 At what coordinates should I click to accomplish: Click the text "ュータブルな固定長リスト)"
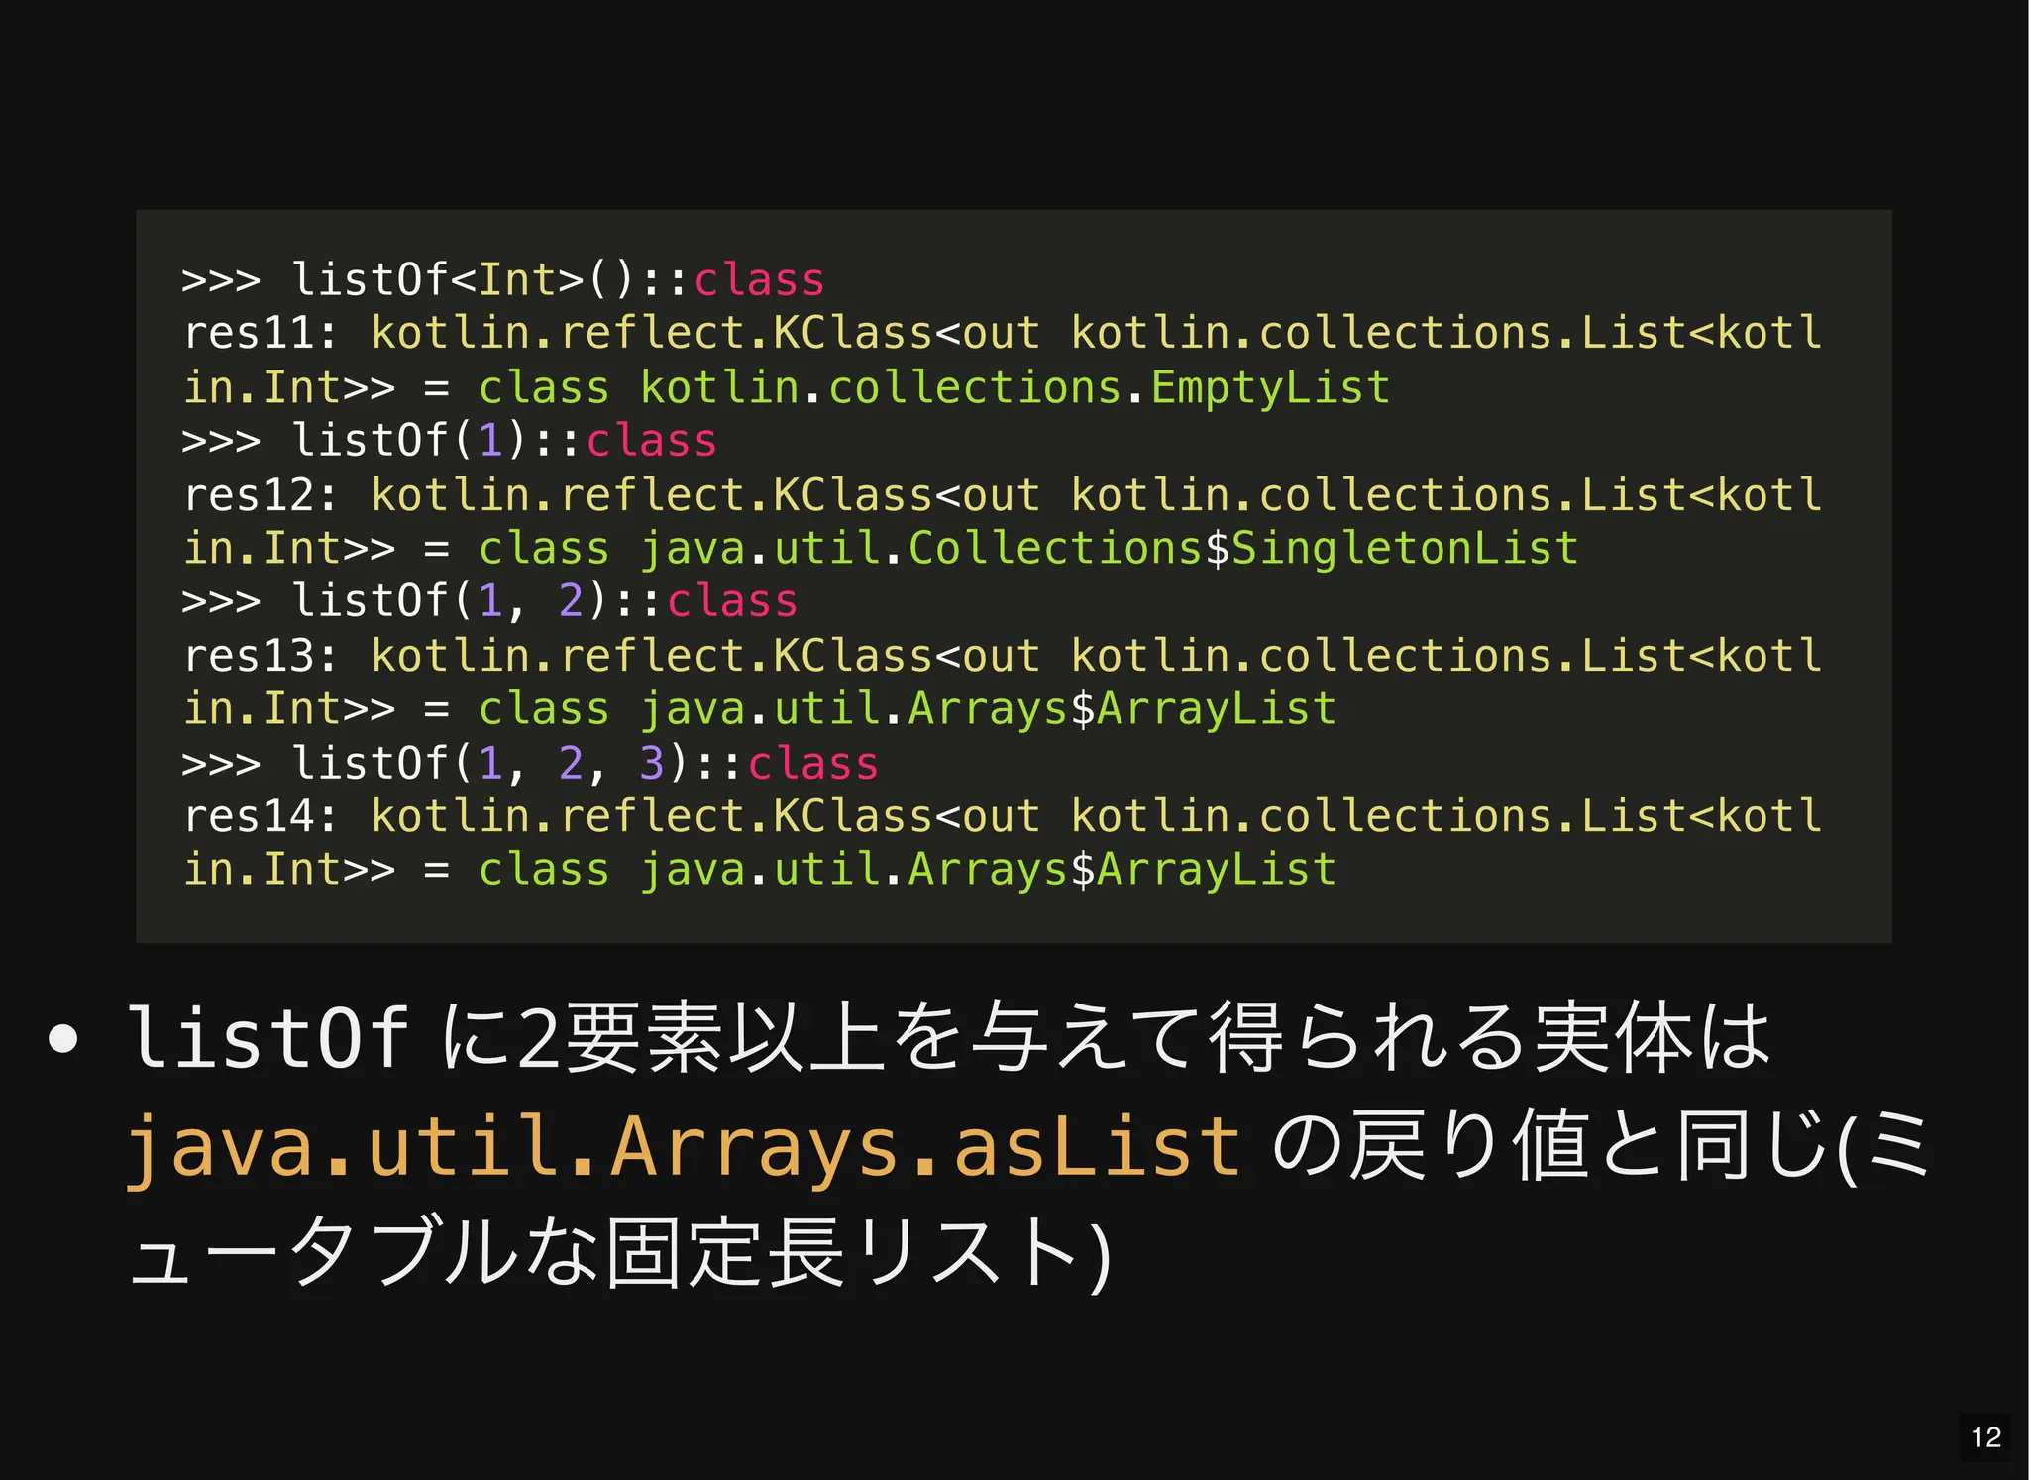coord(622,1253)
